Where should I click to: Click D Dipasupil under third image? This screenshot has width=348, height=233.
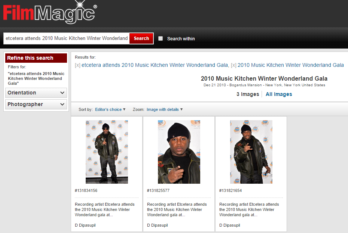pos(230,225)
